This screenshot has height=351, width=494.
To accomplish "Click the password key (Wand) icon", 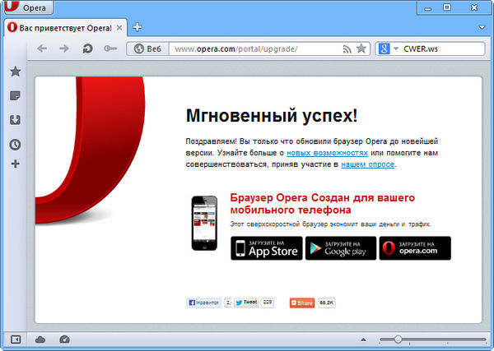I will tap(110, 49).
